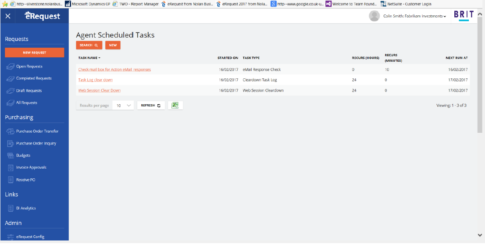
Task: Click the Excel export icon
Action: 175,106
